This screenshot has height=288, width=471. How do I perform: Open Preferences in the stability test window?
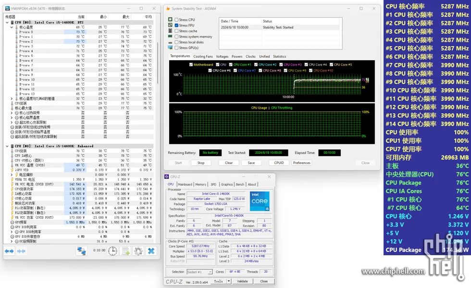point(302,163)
